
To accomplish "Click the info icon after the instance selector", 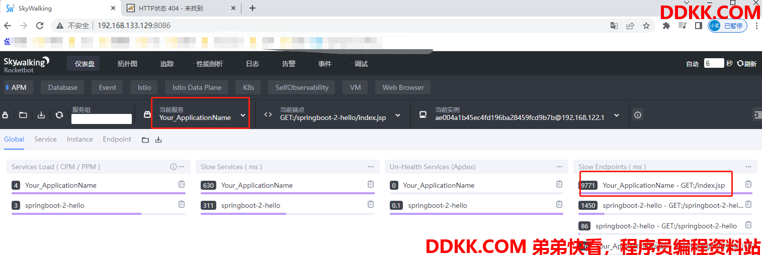I will [x=638, y=115].
